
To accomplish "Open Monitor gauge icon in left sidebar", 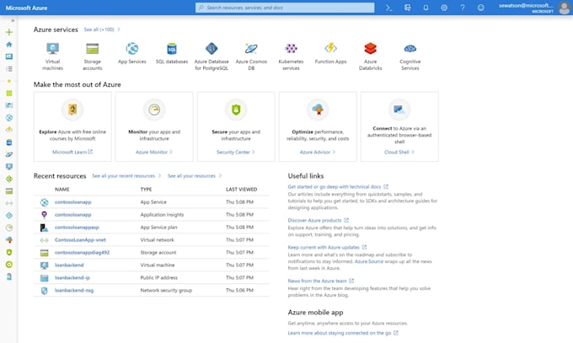I will (x=9, y=228).
